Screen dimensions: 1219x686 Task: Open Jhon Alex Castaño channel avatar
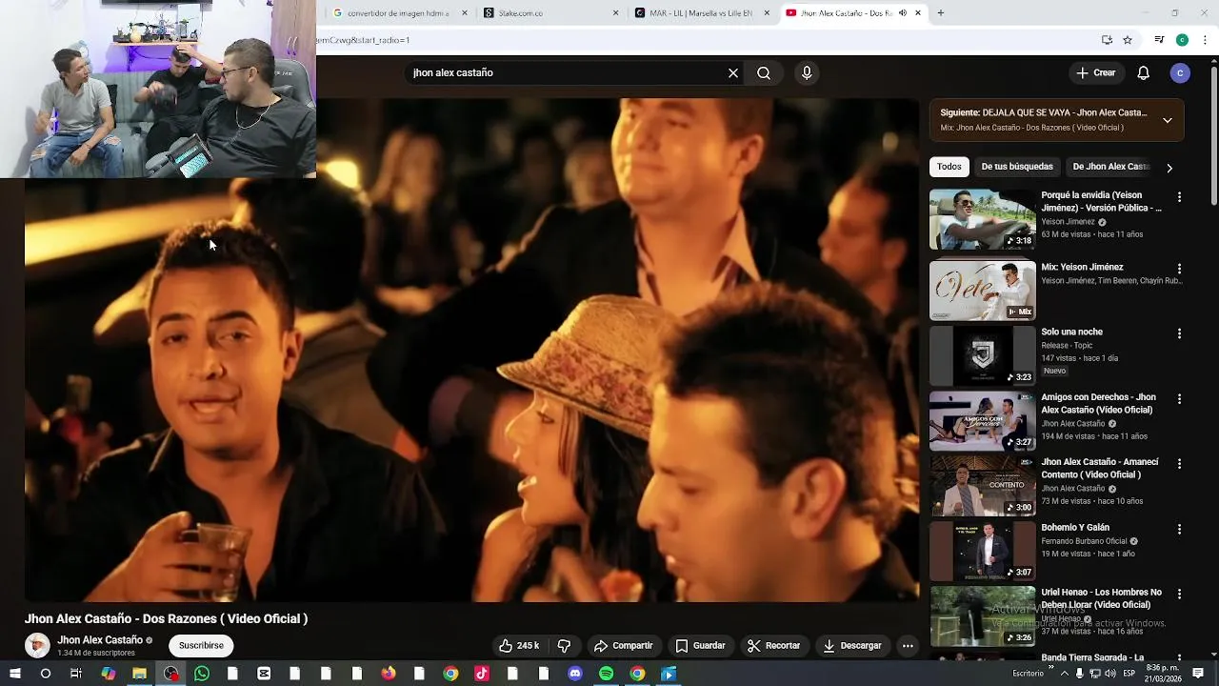click(37, 646)
